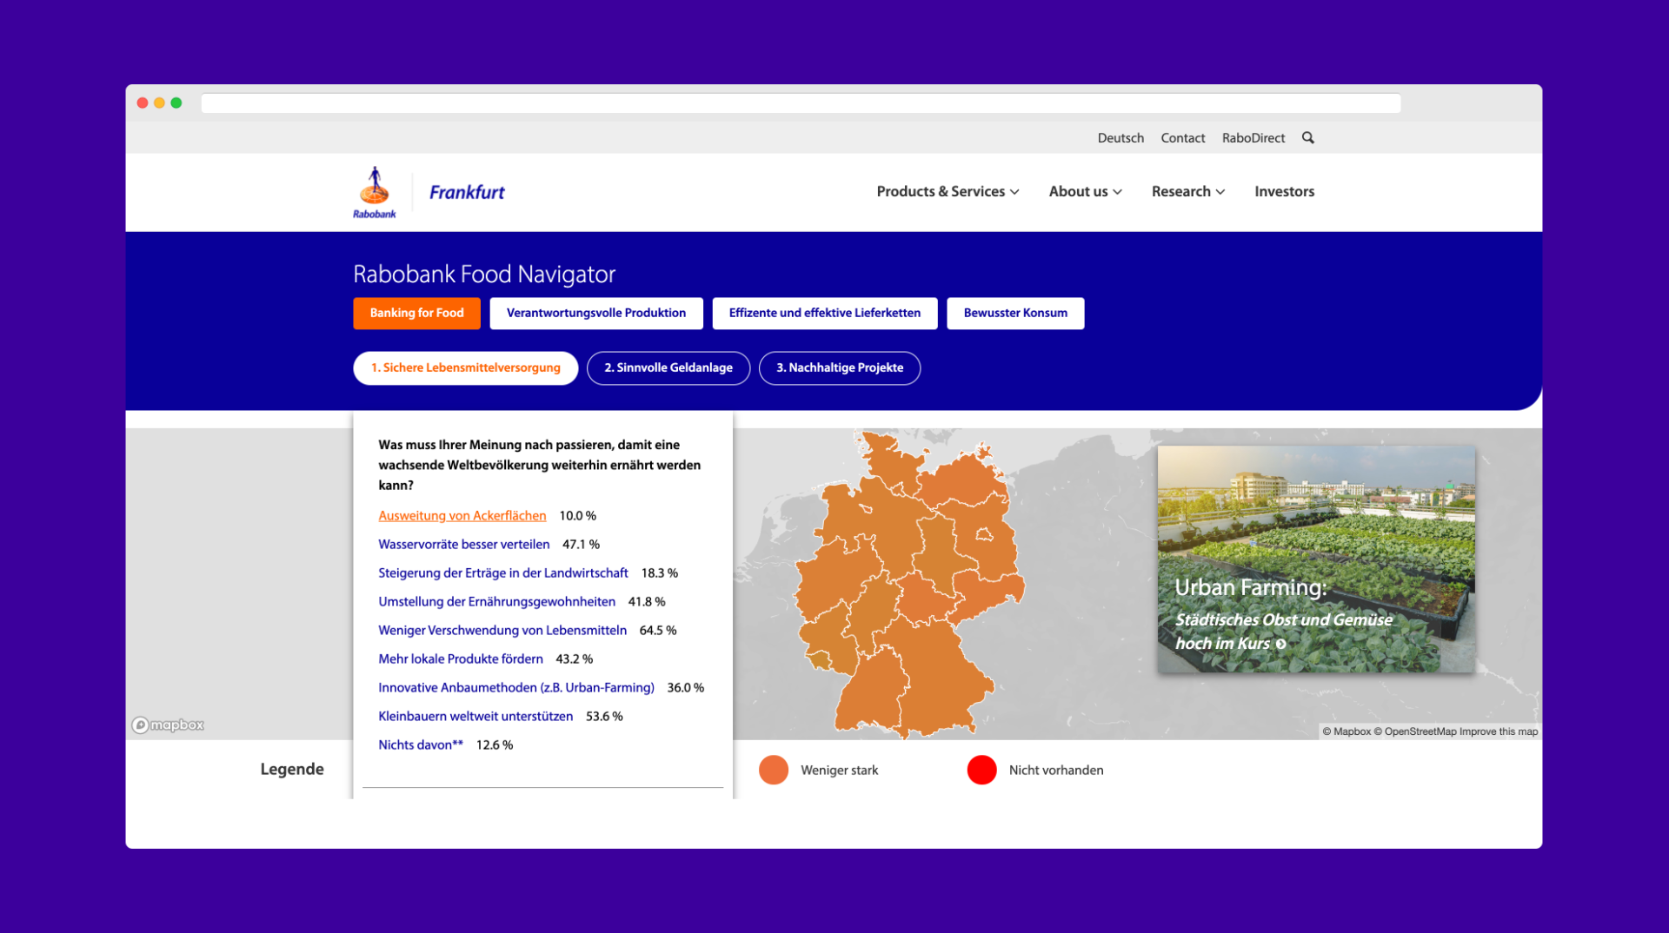Image resolution: width=1669 pixels, height=933 pixels.
Task: Select the Verantwortungsvolle Produktion tab
Action: pos(596,313)
